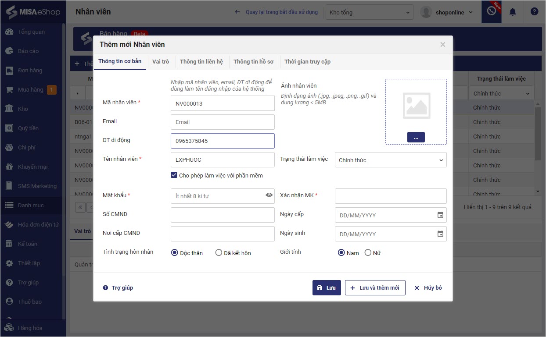Focus the Nơi cấp CMND field
546x337 pixels.
(223, 234)
